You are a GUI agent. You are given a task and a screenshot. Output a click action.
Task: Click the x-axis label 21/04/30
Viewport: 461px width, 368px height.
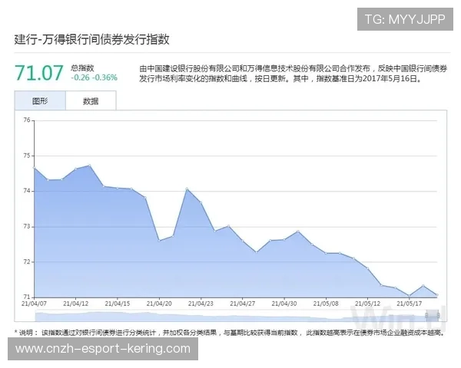click(x=284, y=304)
